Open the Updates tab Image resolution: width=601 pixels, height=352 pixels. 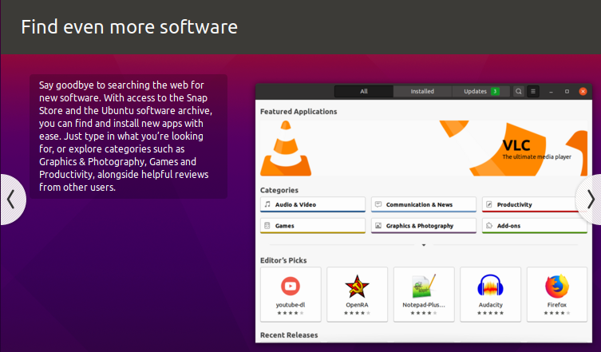pyautogui.click(x=481, y=92)
